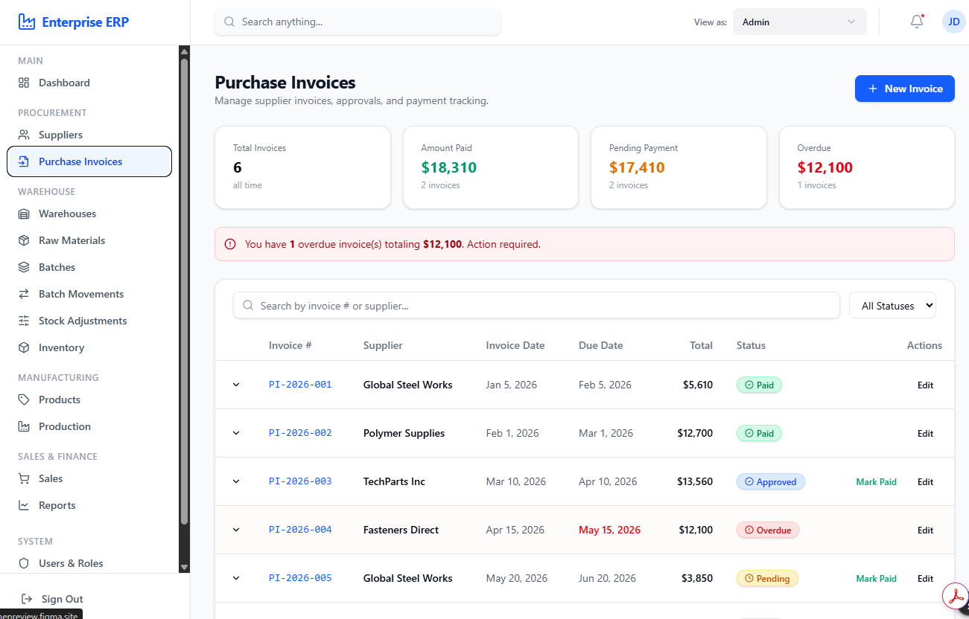
Task: Select the Raw Materials box icon
Action: (x=24, y=240)
